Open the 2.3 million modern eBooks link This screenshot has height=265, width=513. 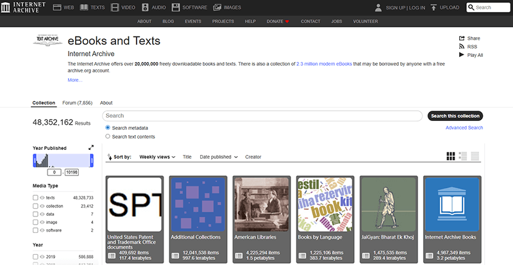pyautogui.click(x=324, y=64)
